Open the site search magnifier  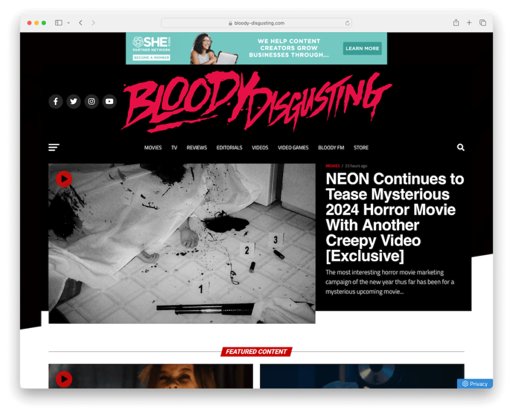[x=461, y=148]
